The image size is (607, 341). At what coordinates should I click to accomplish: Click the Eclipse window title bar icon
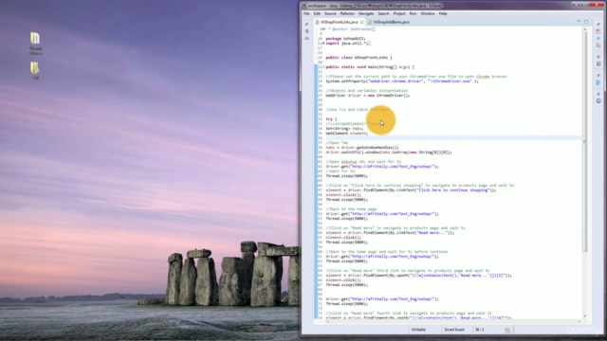pyautogui.click(x=304, y=6)
